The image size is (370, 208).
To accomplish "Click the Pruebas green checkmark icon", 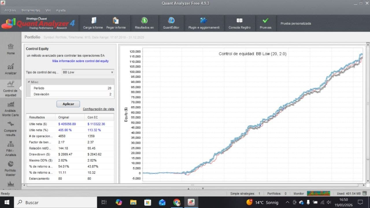I will pyautogui.click(x=265, y=21).
